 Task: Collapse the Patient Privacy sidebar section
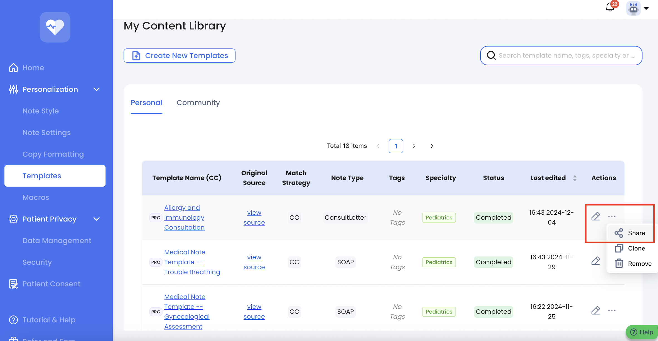click(96, 219)
